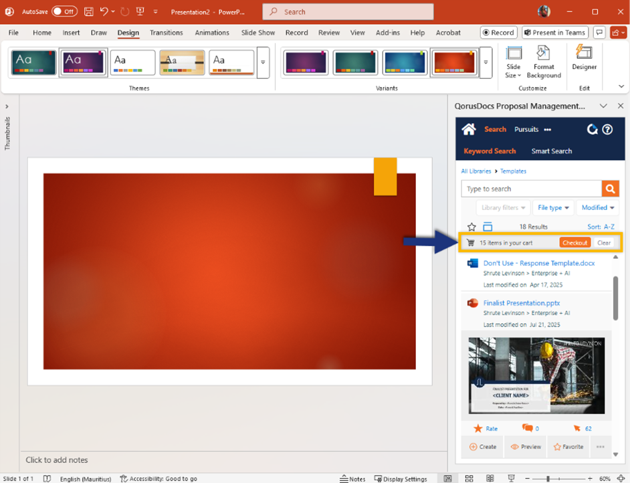Open the Designer pane

pyautogui.click(x=585, y=58)
